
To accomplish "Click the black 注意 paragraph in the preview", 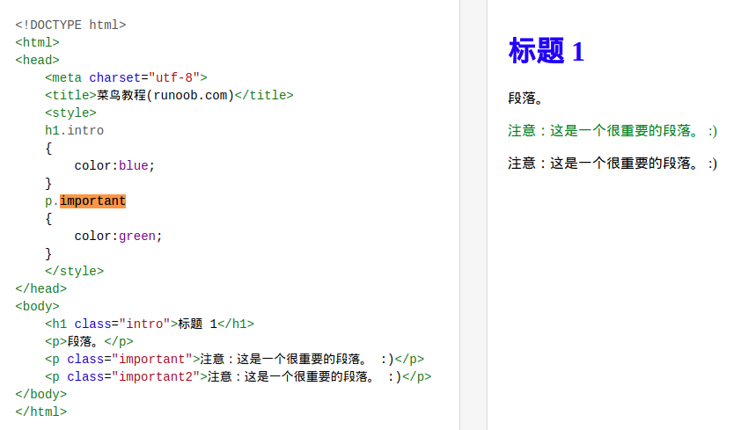I will click(x=612, y=164).
